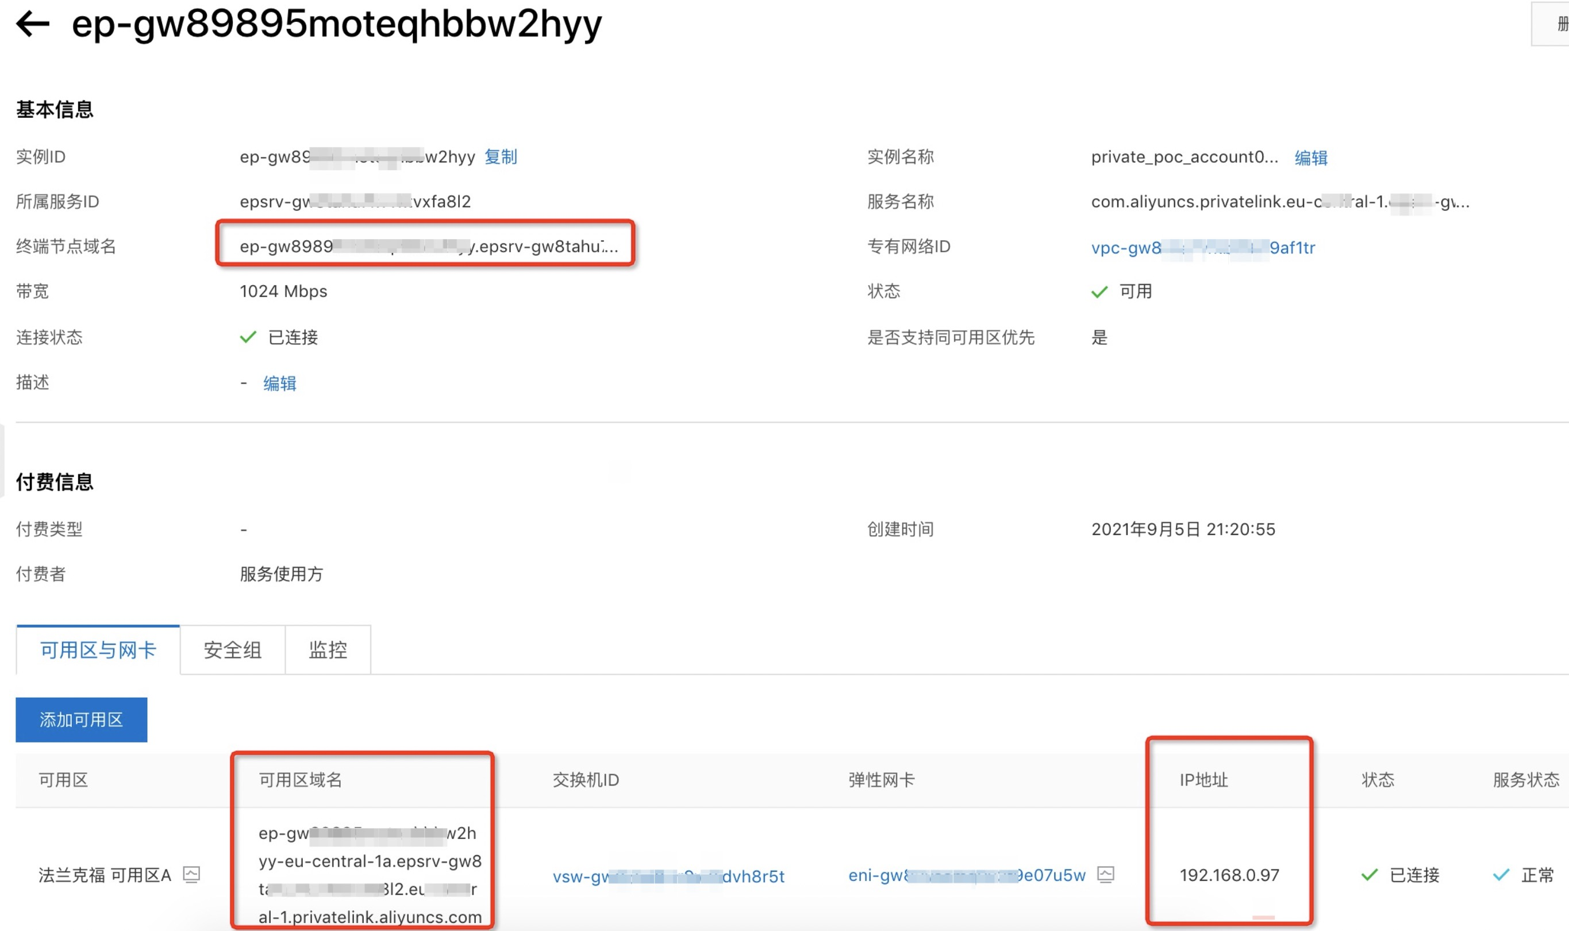
Task: Click the partially visible button at top right
Action: pyautogui.click(x=1551, y=24)
